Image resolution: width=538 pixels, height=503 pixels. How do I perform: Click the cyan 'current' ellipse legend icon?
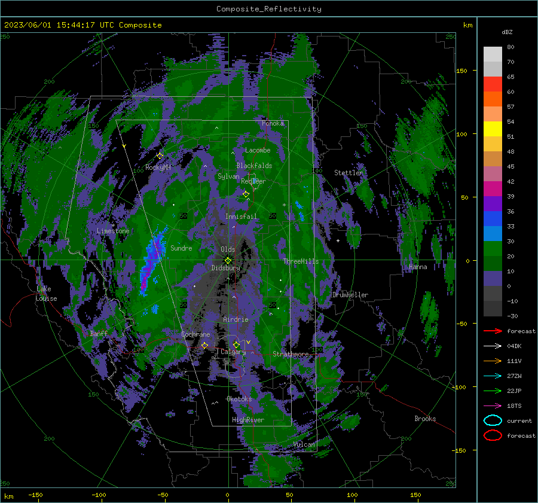[493, 420]
